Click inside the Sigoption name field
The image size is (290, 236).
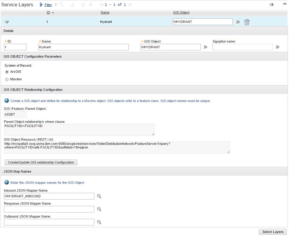click(242, 47)
